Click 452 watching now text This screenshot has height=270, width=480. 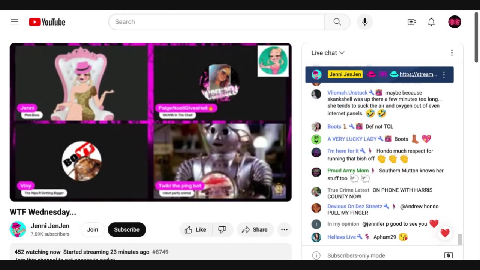click(x=37, y=252)
